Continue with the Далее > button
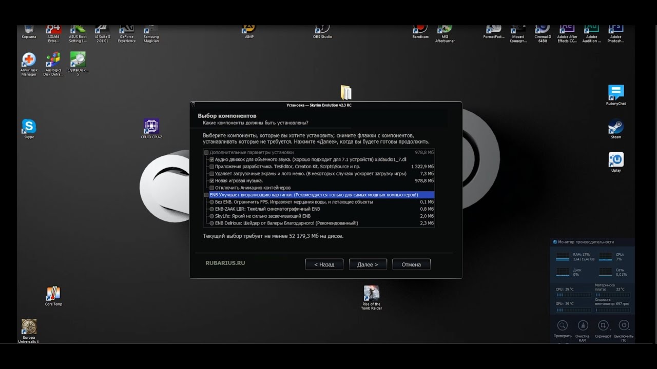This screenshot has width=657, height=369. tap(368, 264)
